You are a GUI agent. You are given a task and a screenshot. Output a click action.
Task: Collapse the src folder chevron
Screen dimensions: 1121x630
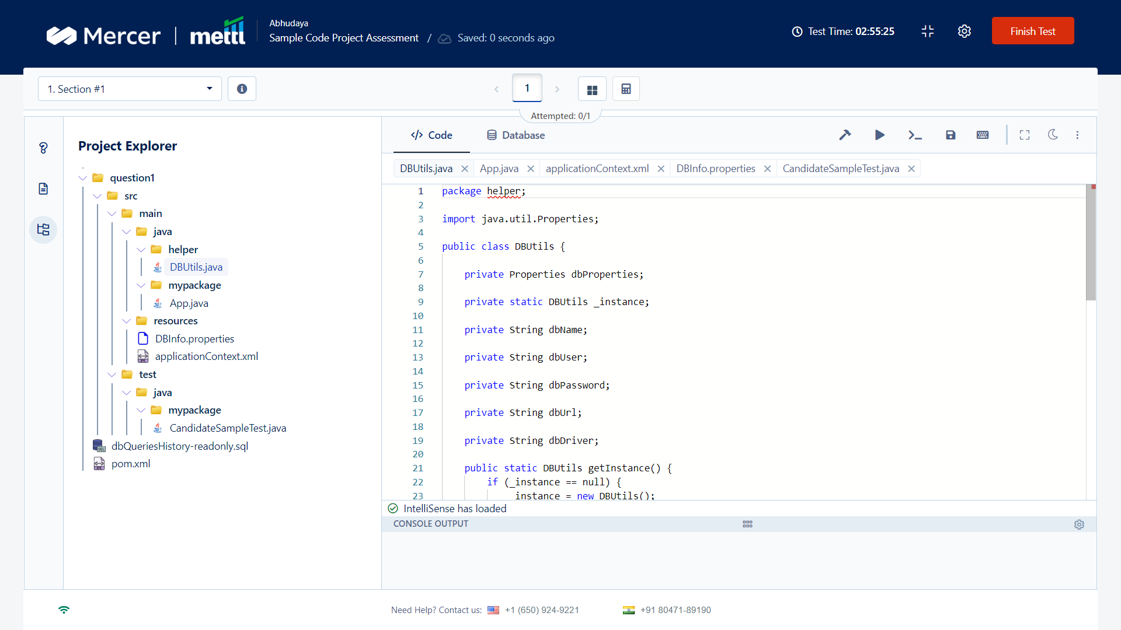pos(98,196)
